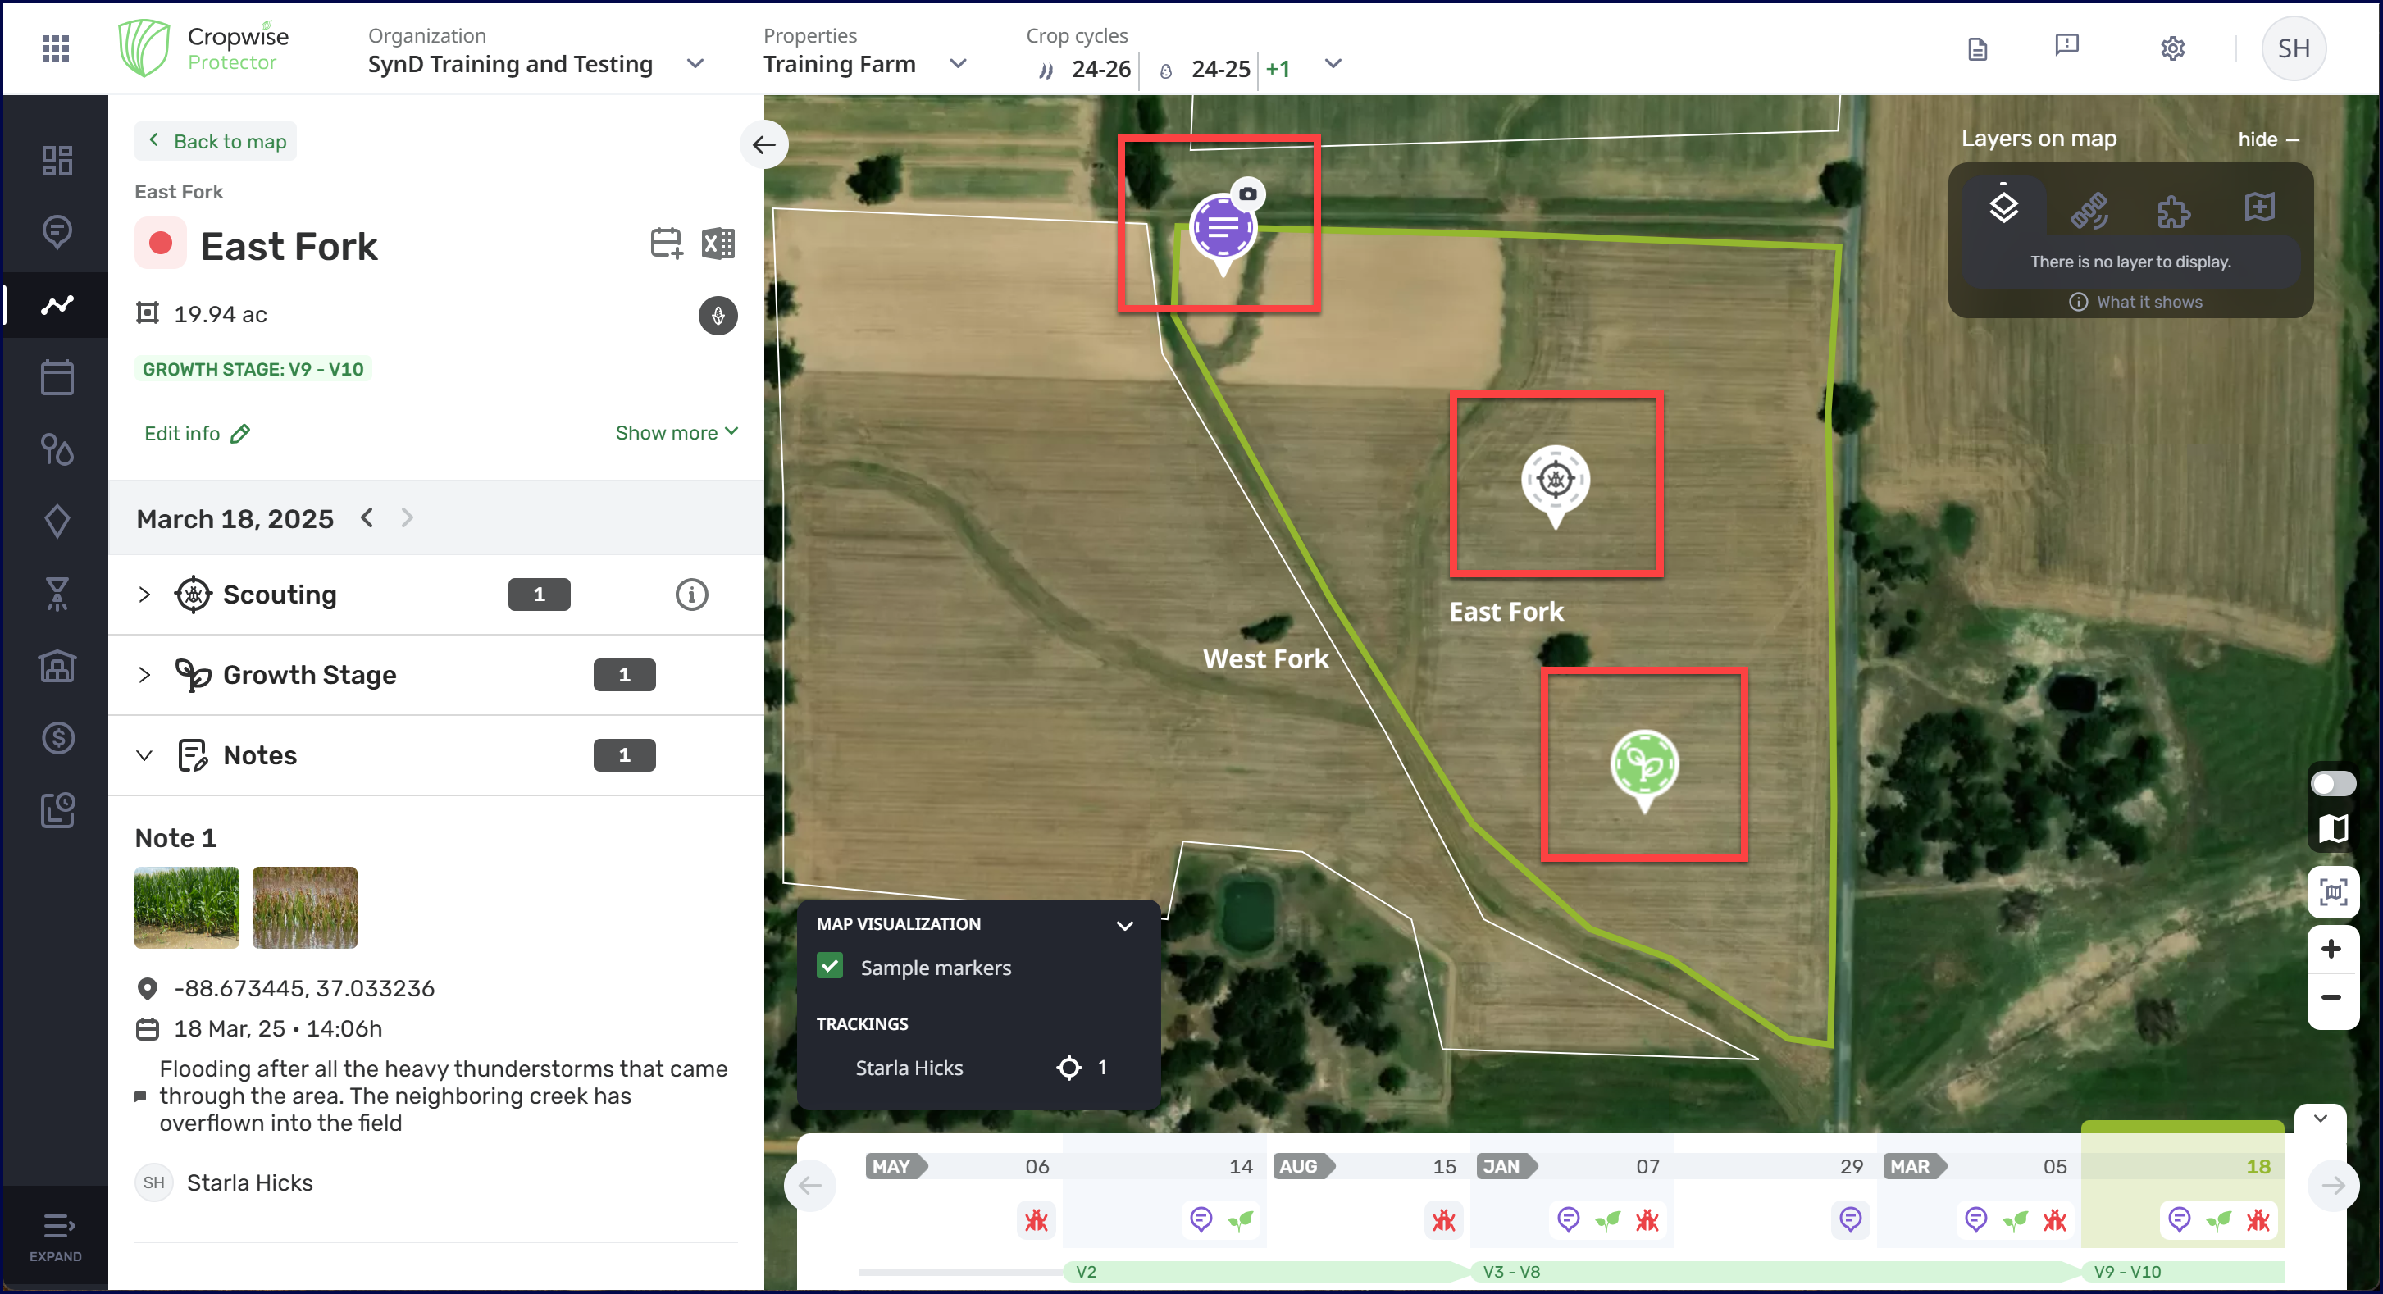Open the calendar sidebar menu item

tap(57, 376)
